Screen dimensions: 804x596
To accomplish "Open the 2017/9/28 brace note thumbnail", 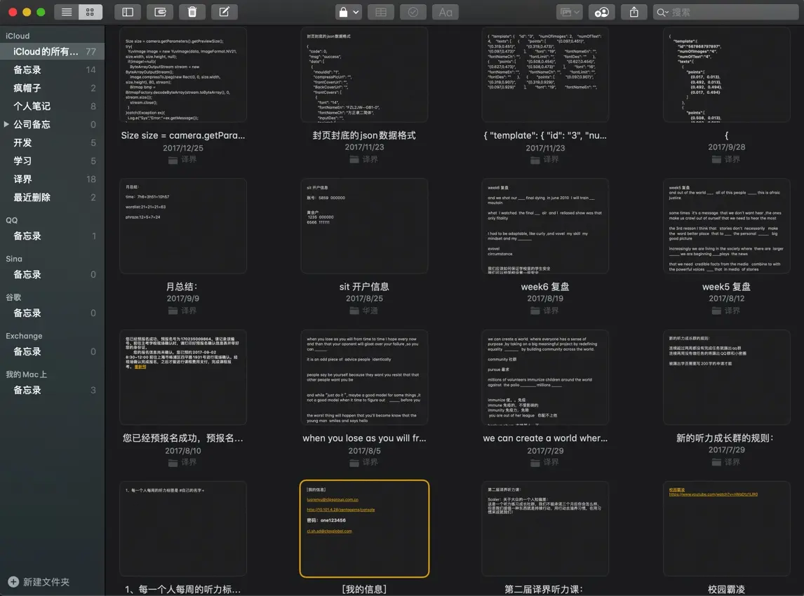I will click(x=727, y=74).
